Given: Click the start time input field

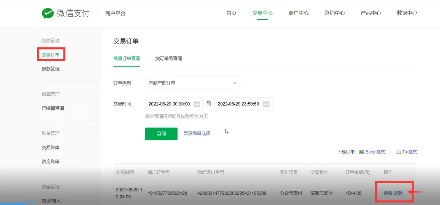Looking at the screenshot, I should [169, 104].
